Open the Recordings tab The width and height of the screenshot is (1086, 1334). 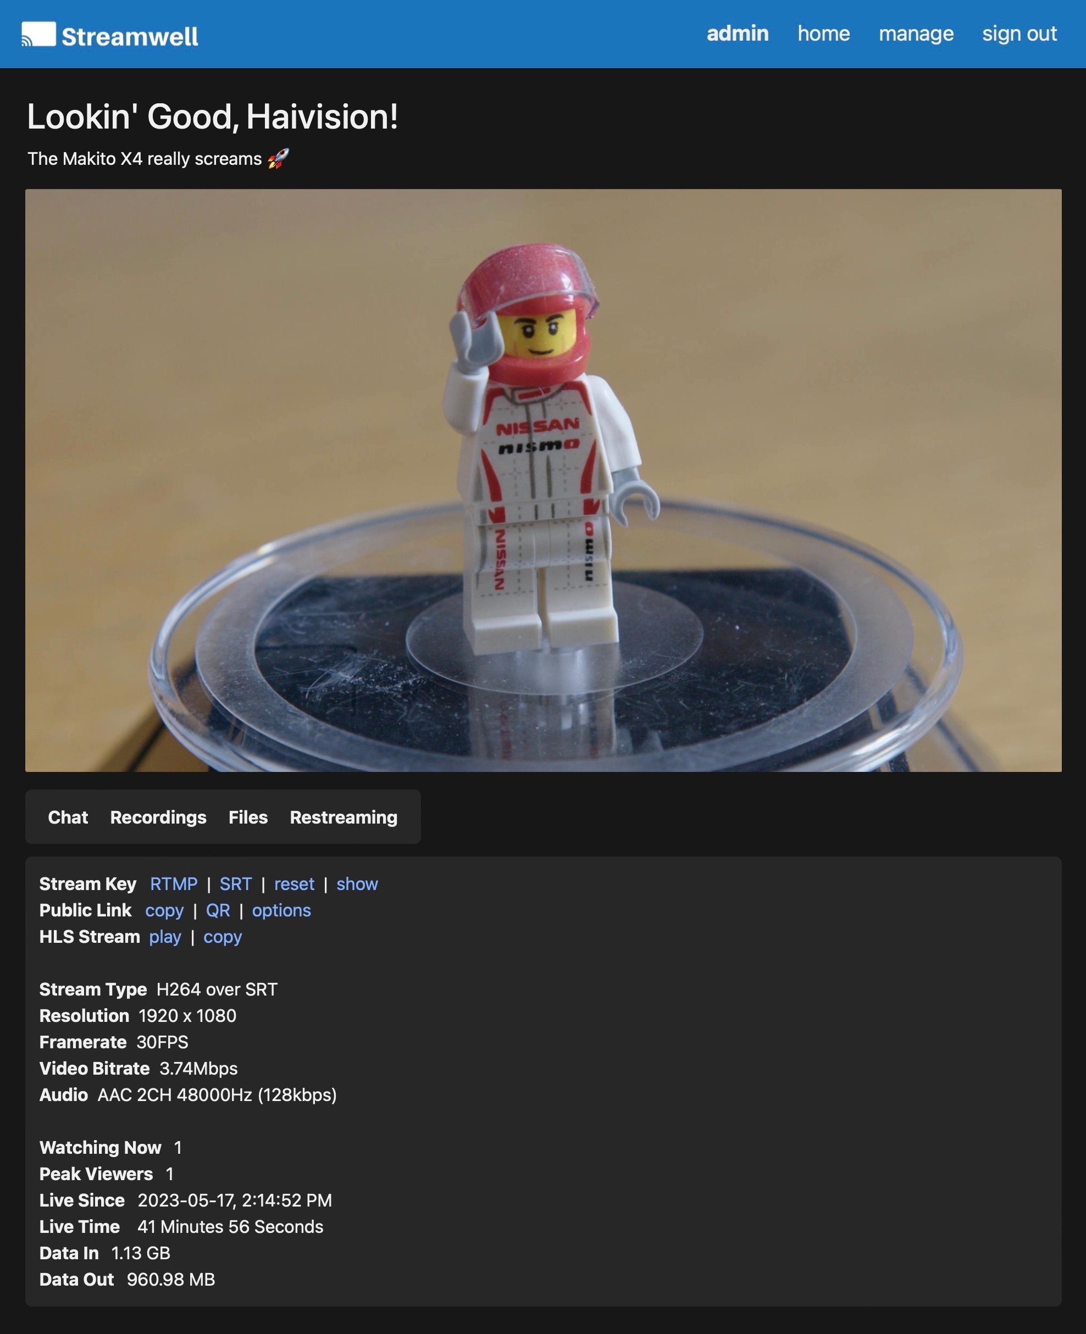click(x=158, y=817)
